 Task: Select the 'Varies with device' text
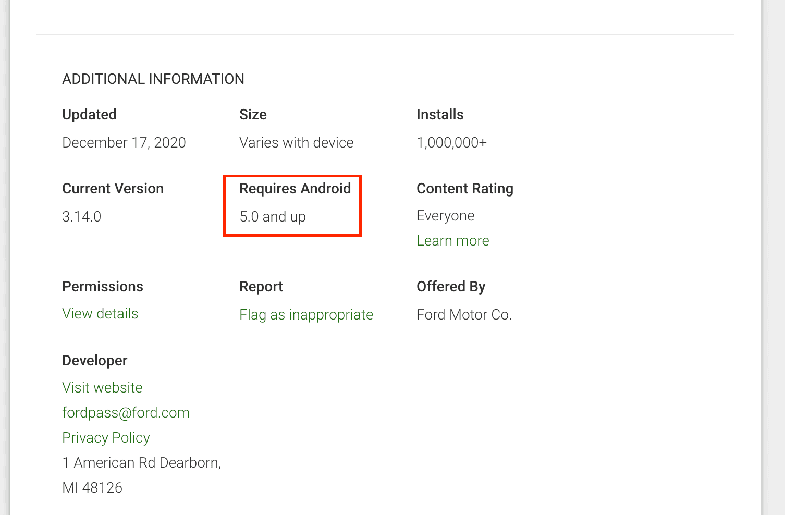click(x=297, y=143)
